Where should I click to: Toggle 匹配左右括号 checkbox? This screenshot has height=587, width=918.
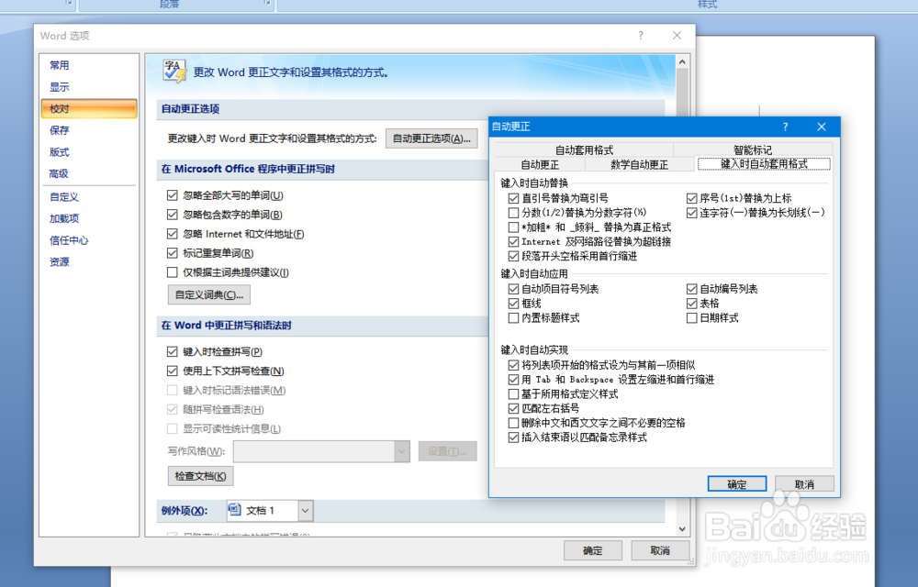[x=513, y=408]
